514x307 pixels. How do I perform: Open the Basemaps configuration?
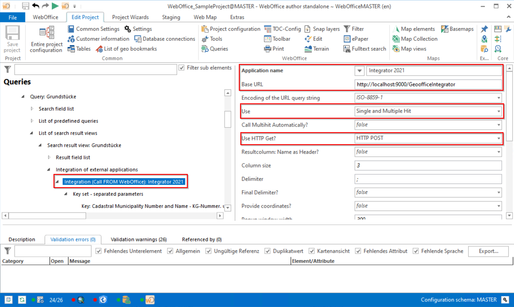pyautogui.click(x=457, y=29)
